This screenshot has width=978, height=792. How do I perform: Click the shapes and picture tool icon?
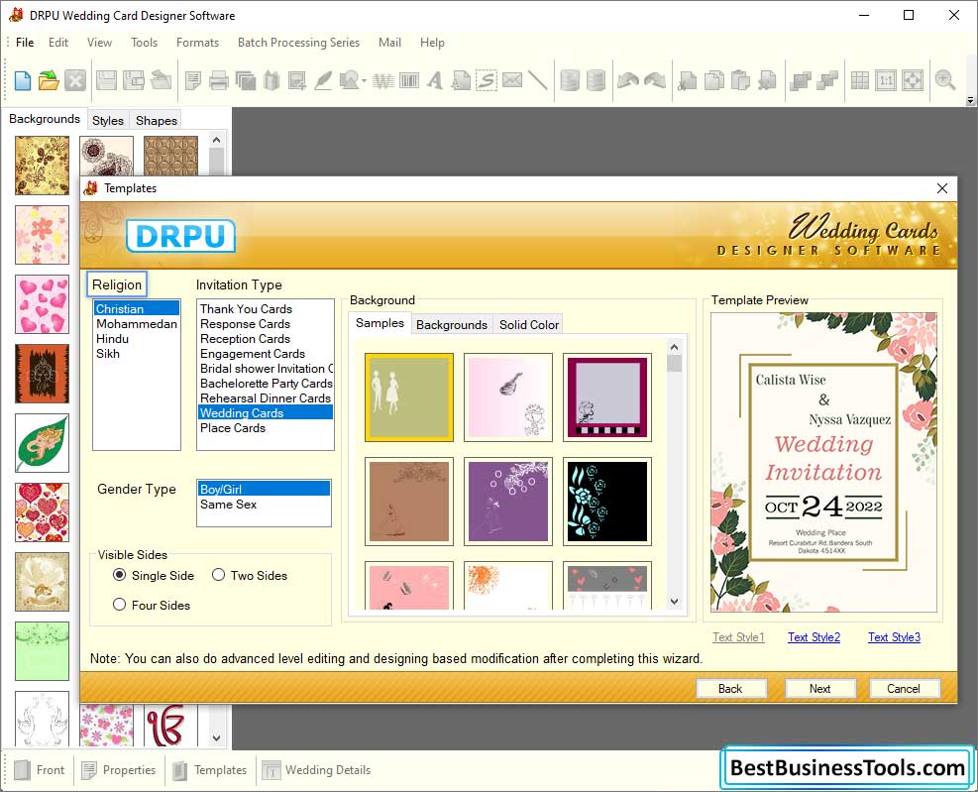[349, 80]
